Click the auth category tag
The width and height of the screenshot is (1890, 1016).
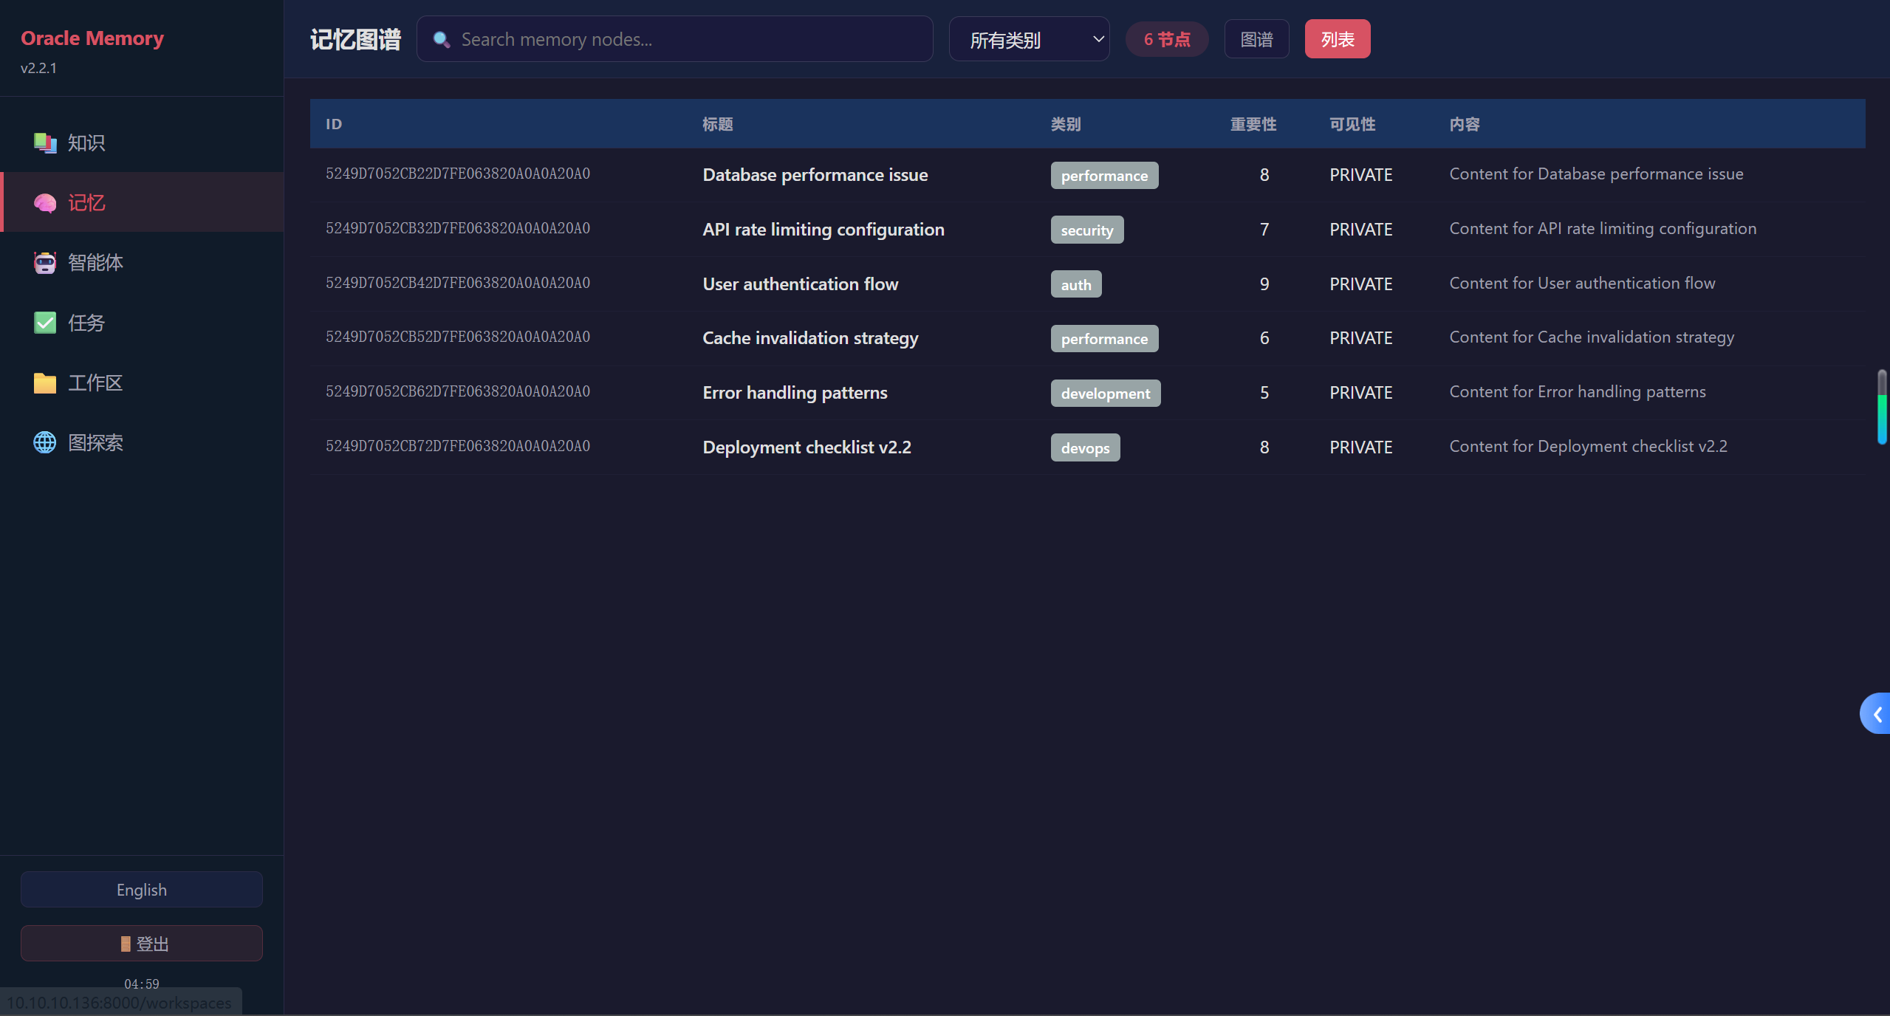[x=1076, y=284]
